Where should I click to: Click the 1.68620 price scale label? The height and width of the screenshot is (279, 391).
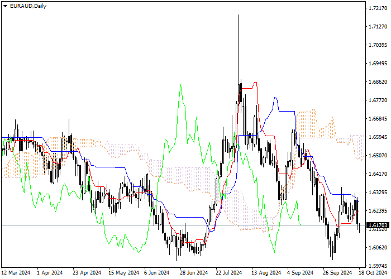pos(378,82)
